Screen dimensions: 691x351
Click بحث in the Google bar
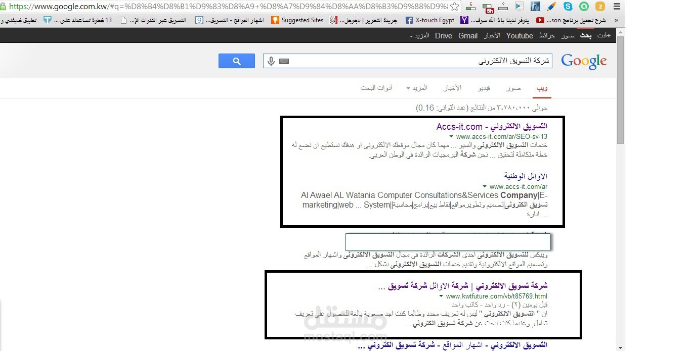[x=586, y=36]
